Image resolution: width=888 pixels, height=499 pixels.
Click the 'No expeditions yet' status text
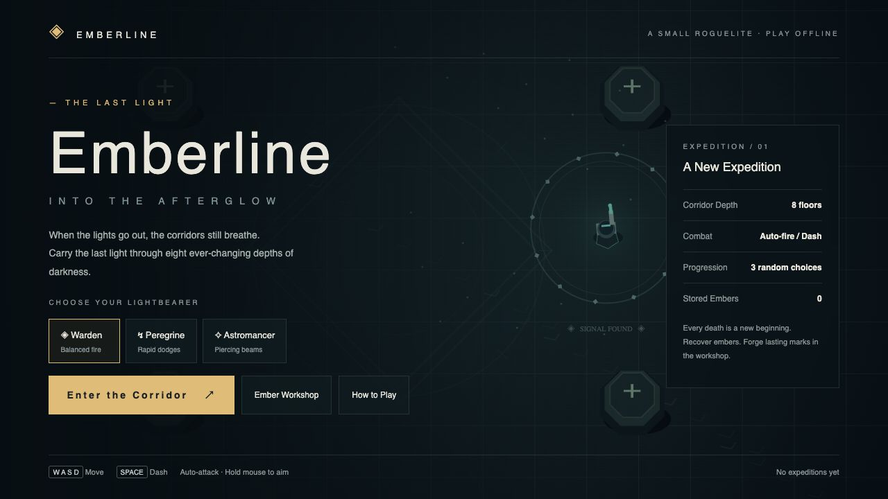point(808,472)
